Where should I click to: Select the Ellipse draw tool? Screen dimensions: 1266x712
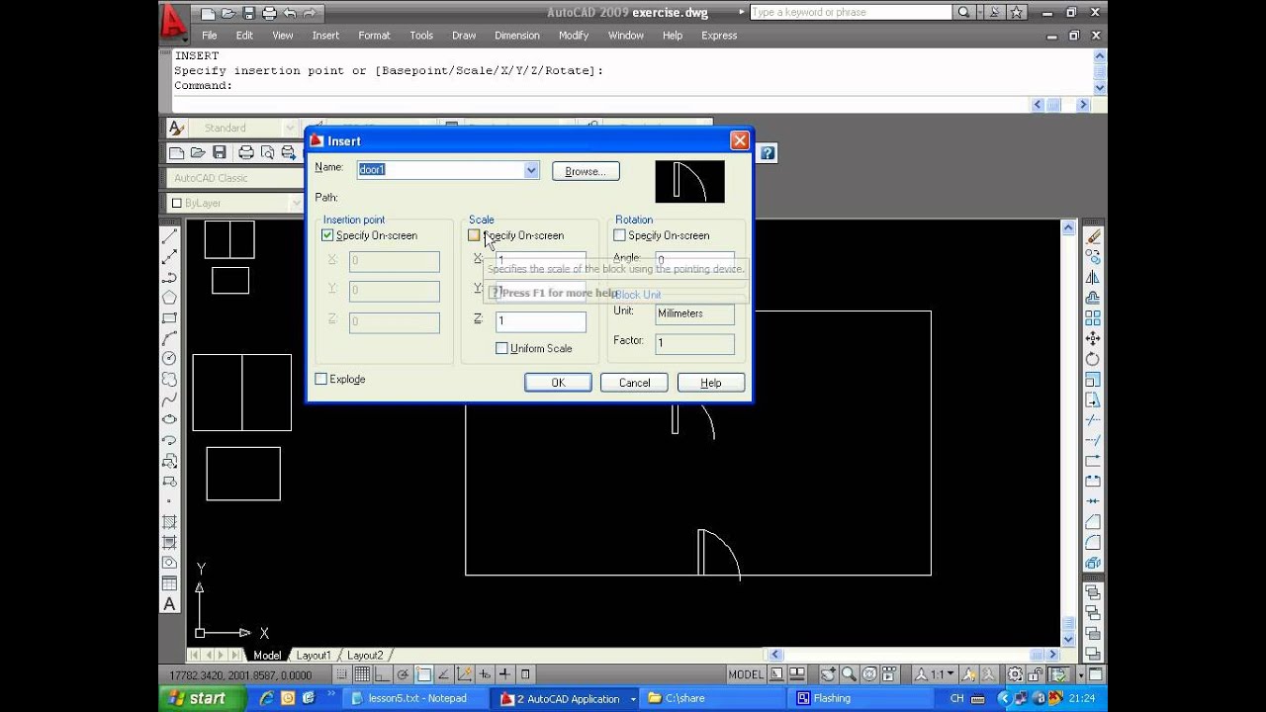(169, 419)
